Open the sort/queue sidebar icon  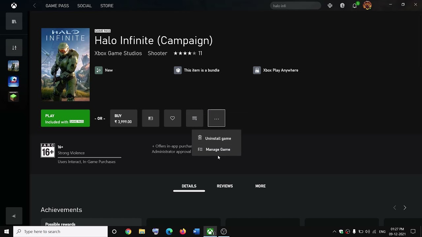(x=14, y=48)
